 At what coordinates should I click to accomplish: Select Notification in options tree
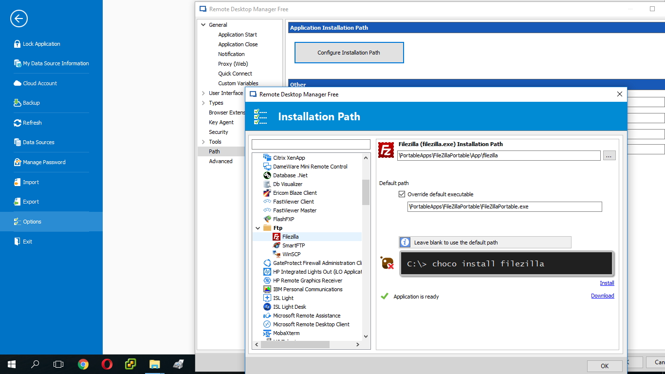[231, 54]
